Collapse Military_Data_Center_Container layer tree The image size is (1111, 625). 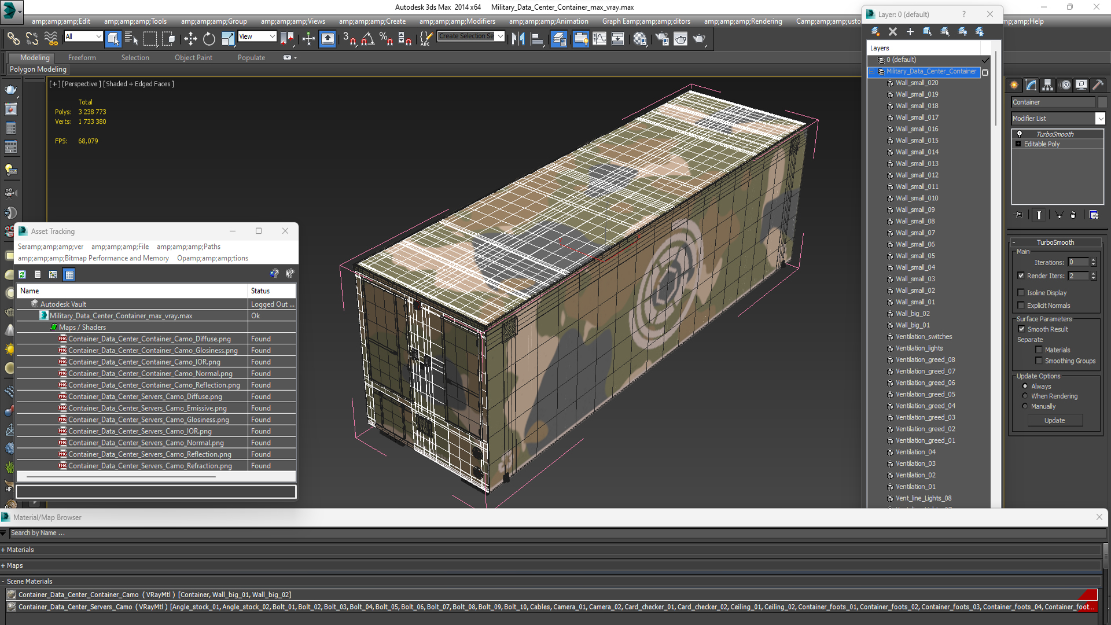point(872,72)
